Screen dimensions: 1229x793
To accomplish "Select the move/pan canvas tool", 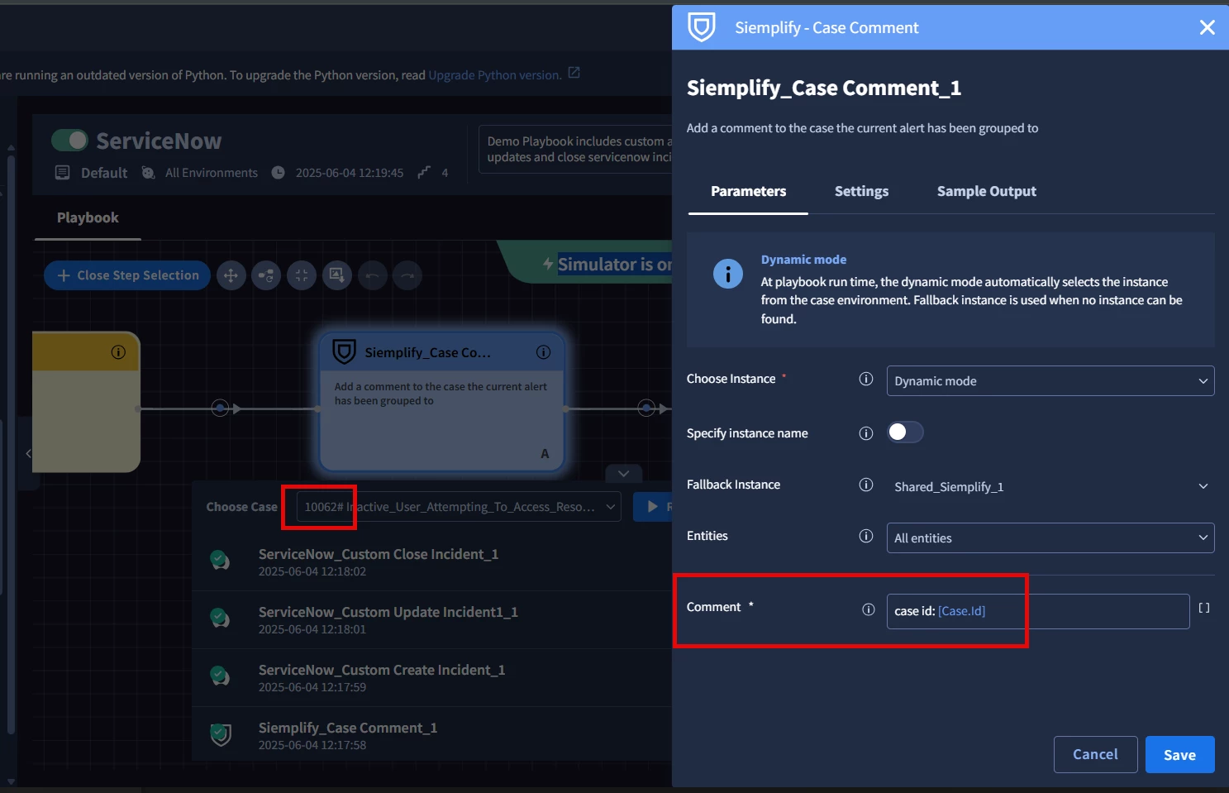I will tap(231, 275).
